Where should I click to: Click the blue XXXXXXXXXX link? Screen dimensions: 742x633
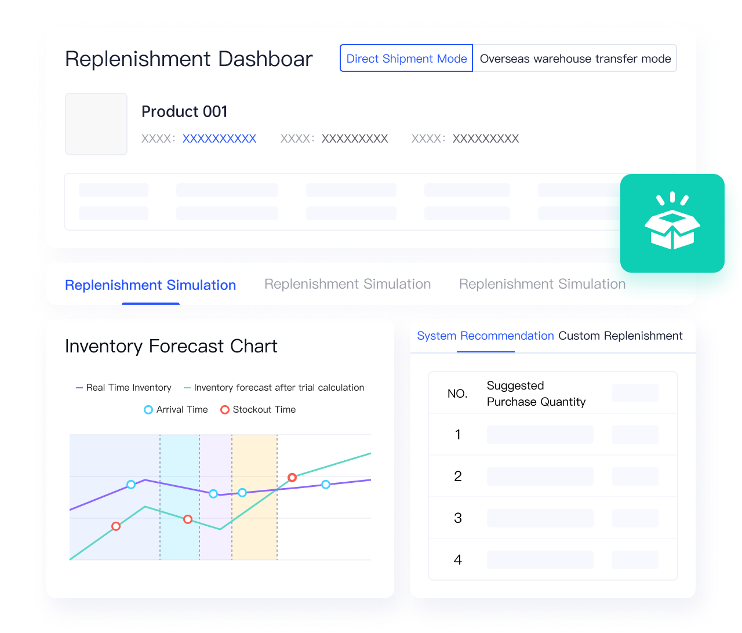(219, 139)
